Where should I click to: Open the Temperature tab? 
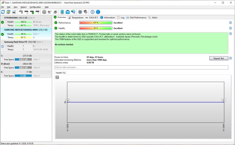pyautogui.click(x=76, y=17)
